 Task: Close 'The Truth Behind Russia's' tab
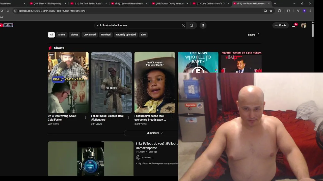[106, 4]
